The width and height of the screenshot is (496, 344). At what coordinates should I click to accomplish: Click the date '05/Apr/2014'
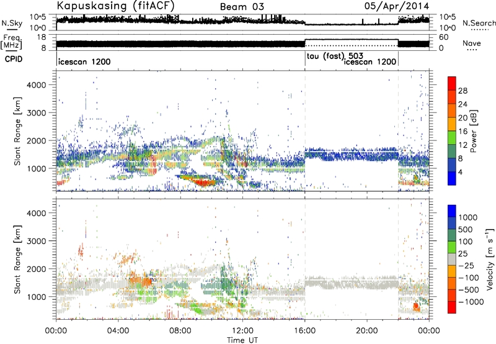(x=397, y=6)
